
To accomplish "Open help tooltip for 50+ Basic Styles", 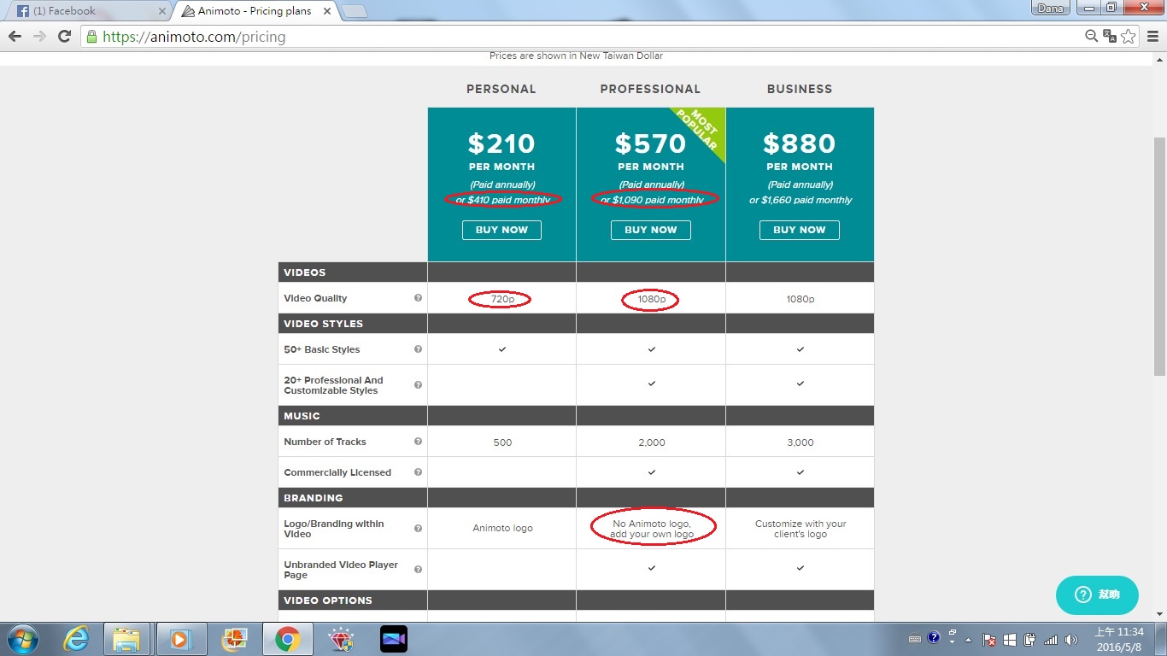I will (x=418, y=349).
